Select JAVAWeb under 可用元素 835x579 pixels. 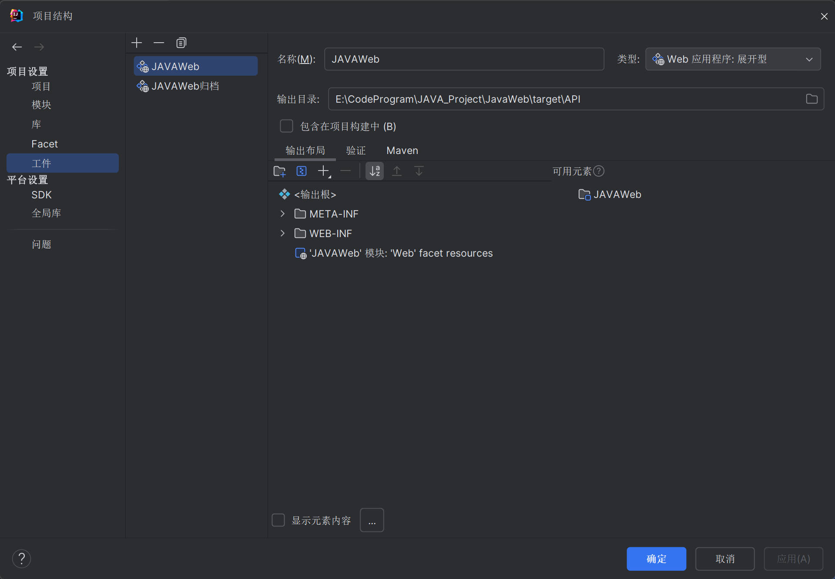610,194
